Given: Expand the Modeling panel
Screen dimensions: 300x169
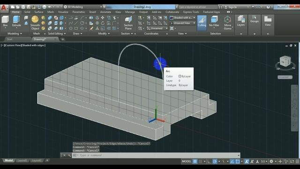Looking at the screenshot, I should coord(15,33).
